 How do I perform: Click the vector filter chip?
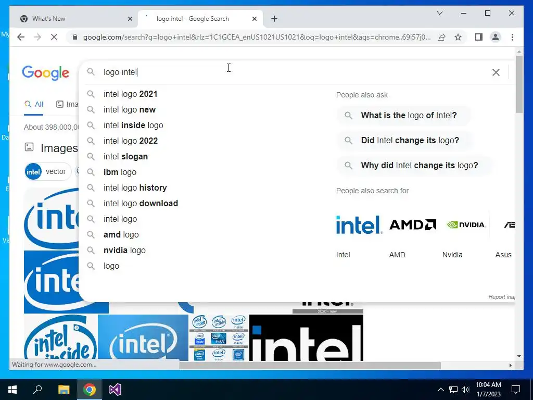point(47,171)
